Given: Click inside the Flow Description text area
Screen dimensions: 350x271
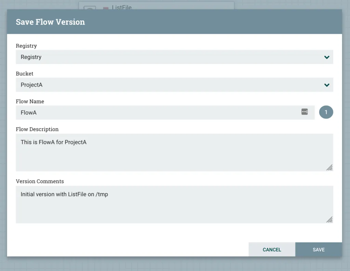Looking at the screenshot, I should tap(171, 154).
